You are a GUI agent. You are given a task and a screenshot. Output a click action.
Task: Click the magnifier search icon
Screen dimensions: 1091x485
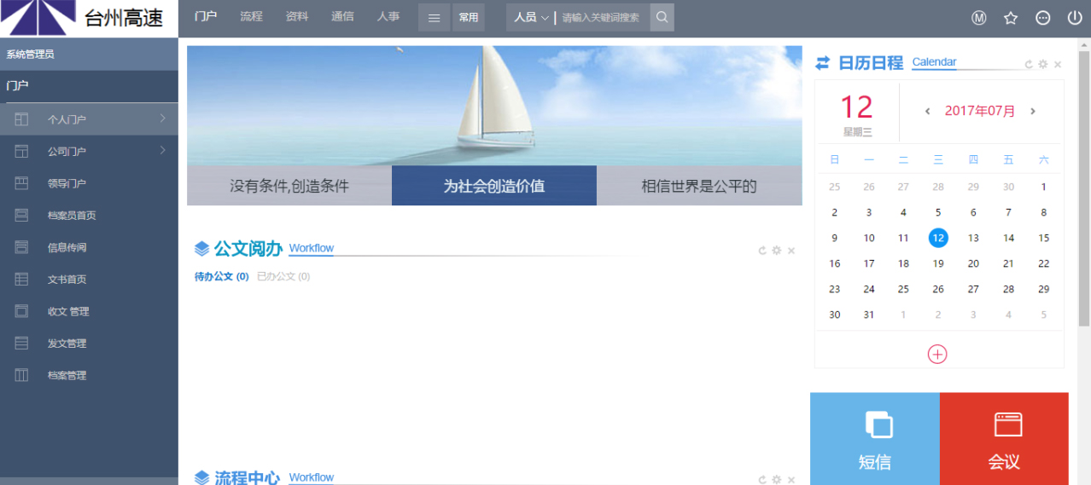point(662,18)
